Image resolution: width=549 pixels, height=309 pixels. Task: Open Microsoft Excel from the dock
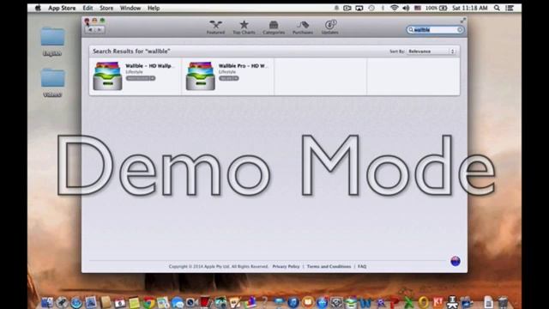[408, 303]
